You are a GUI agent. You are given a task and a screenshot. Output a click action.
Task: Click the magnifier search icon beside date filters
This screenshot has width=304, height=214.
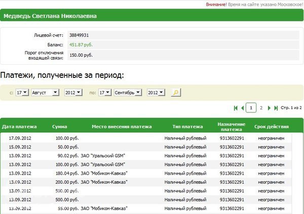[x=175, y=93]
